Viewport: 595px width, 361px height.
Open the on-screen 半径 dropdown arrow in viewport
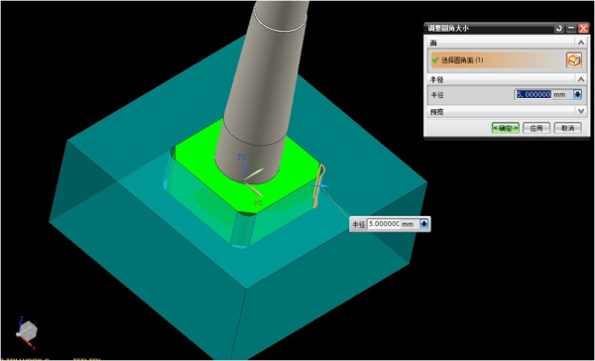424,224
